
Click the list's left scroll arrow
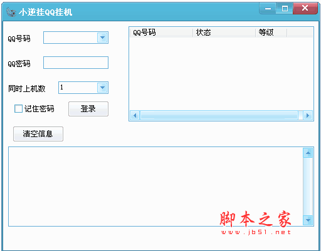tap(135, 115)
